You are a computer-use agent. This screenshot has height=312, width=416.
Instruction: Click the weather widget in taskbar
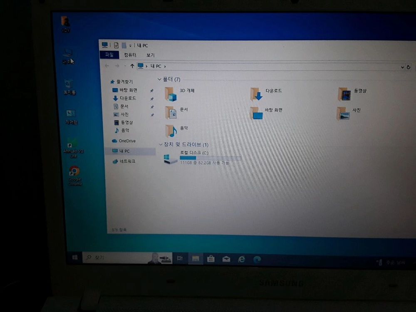[391, 262]
